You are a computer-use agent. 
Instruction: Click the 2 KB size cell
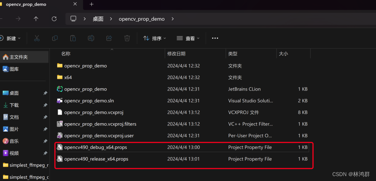tap(303, 101)
